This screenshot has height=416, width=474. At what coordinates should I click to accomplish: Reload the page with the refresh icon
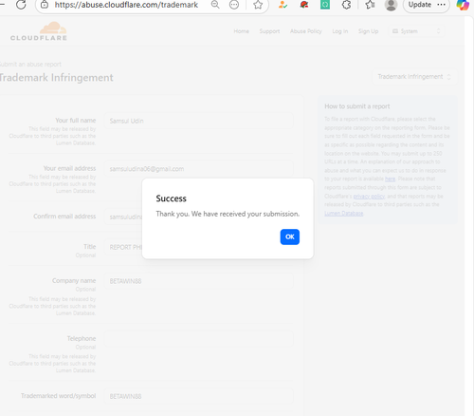(21, 5)
